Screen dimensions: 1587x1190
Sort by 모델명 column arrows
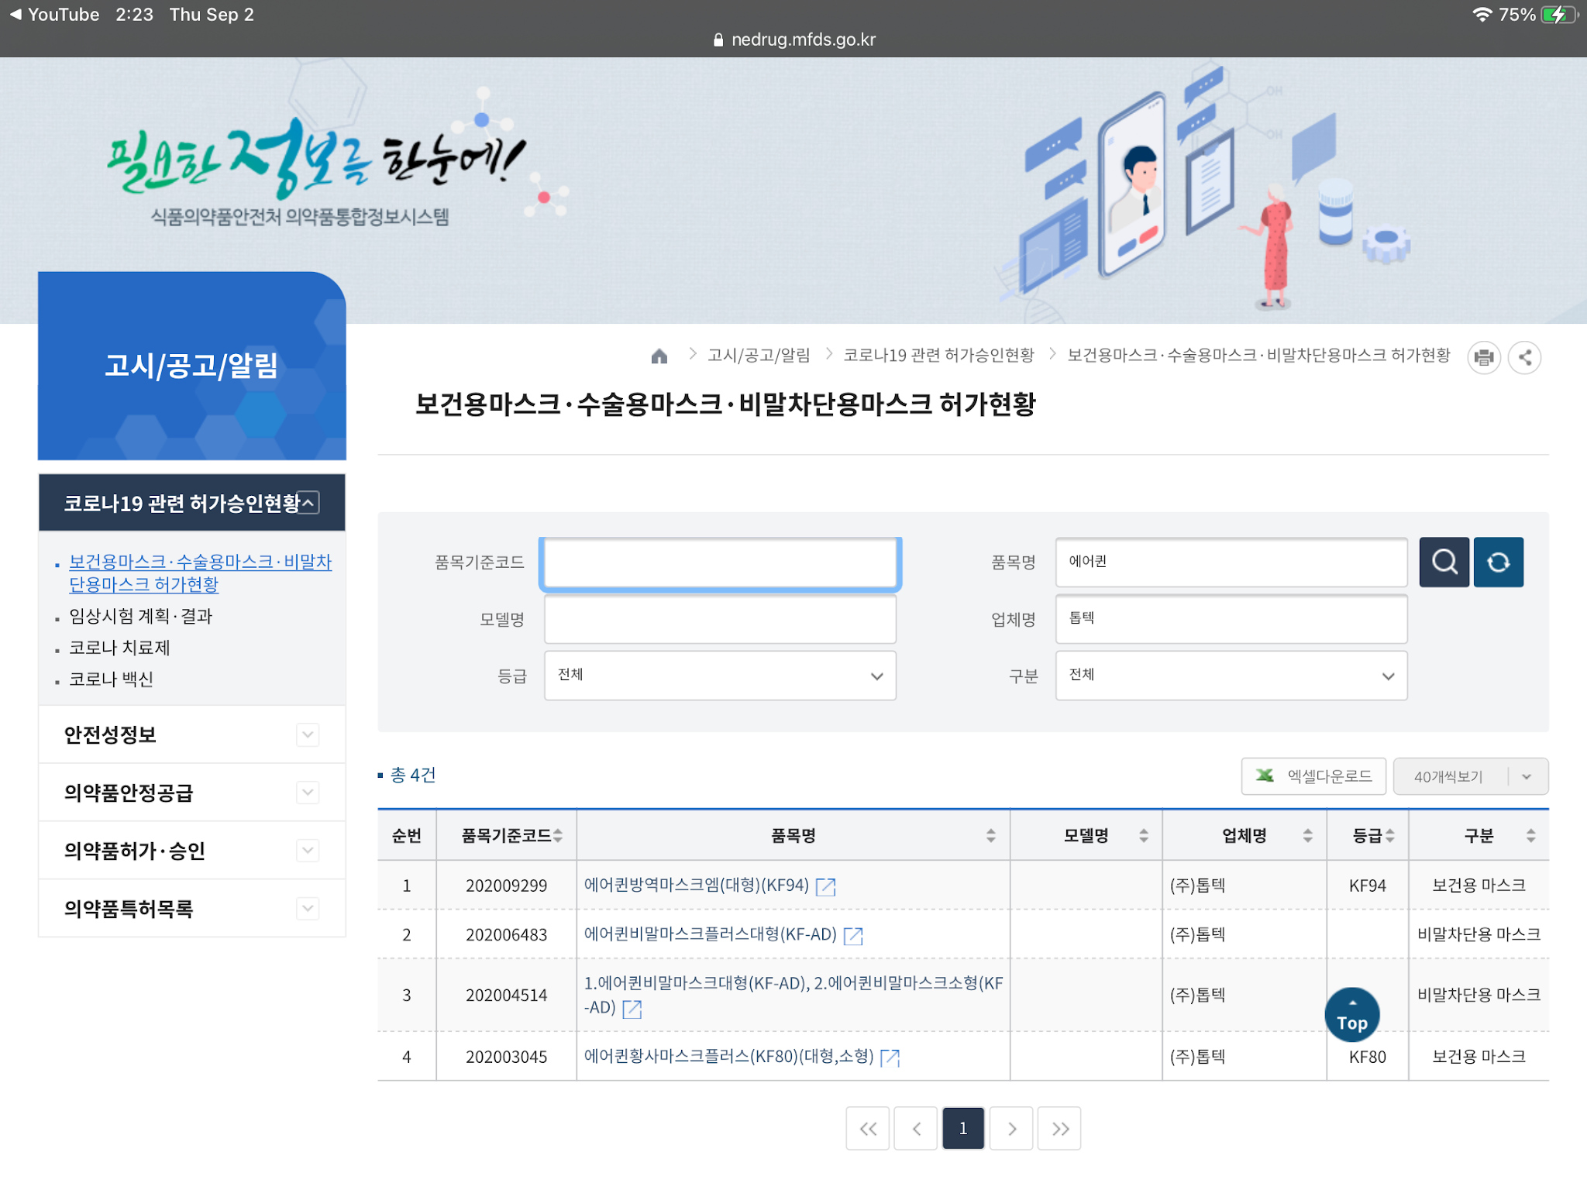[x=1144, y=836]
